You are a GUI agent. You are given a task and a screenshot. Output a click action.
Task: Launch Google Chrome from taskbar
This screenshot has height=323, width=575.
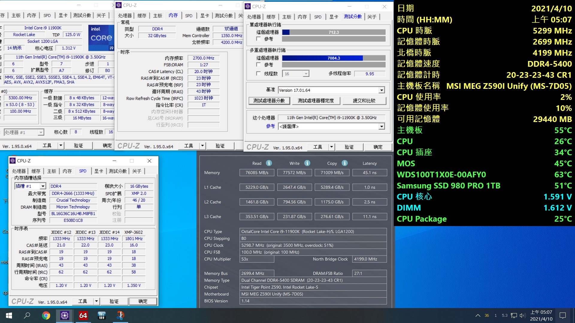click(x=46, y=316)
